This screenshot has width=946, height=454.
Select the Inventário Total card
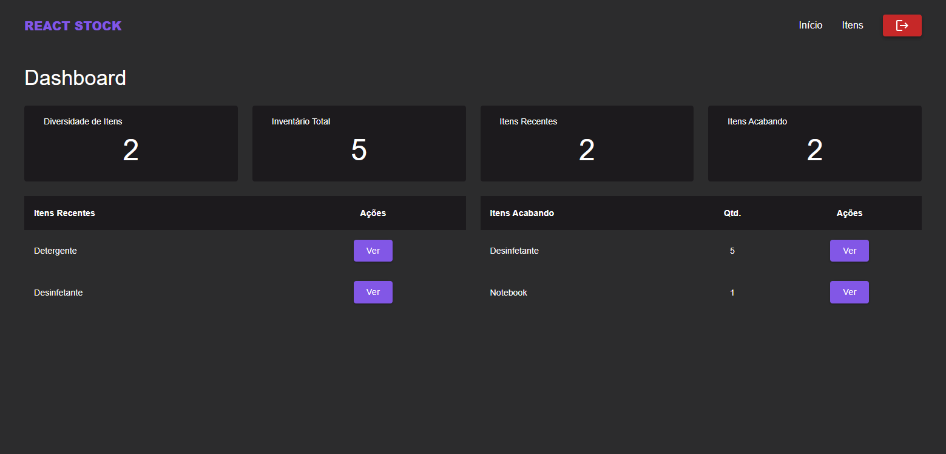(359, 143)
